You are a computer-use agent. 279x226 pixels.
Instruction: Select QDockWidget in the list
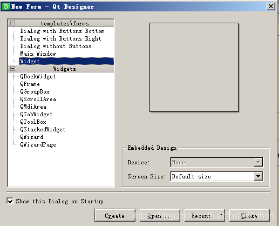[38, 76]
